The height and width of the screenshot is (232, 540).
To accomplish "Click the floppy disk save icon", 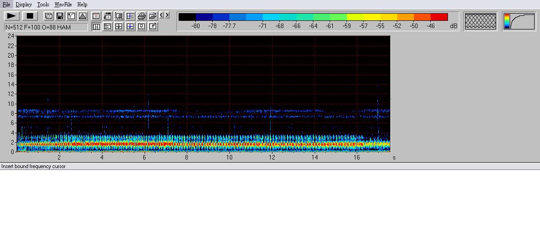I will pos(60,16).
